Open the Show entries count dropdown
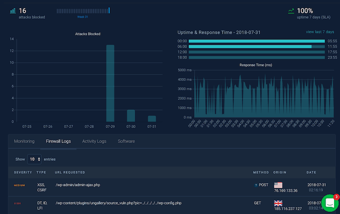The width and height of the screenshot is (340, 214). [34, 159]
